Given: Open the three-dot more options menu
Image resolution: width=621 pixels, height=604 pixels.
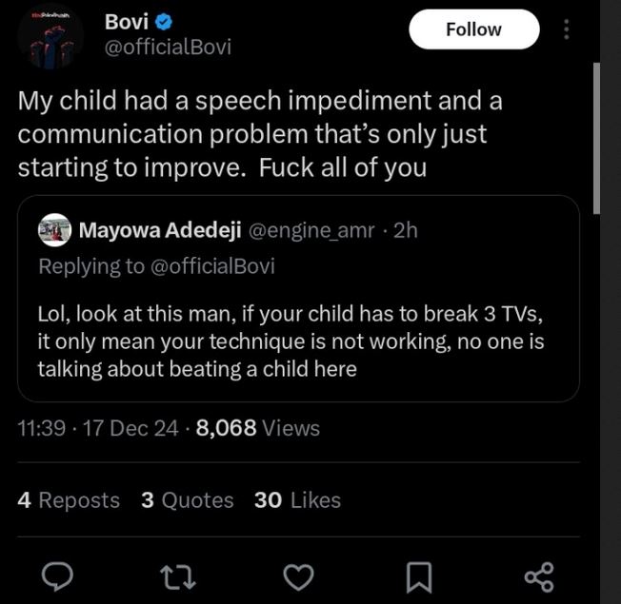Looking at the screenshot, I should pos(567,29).
